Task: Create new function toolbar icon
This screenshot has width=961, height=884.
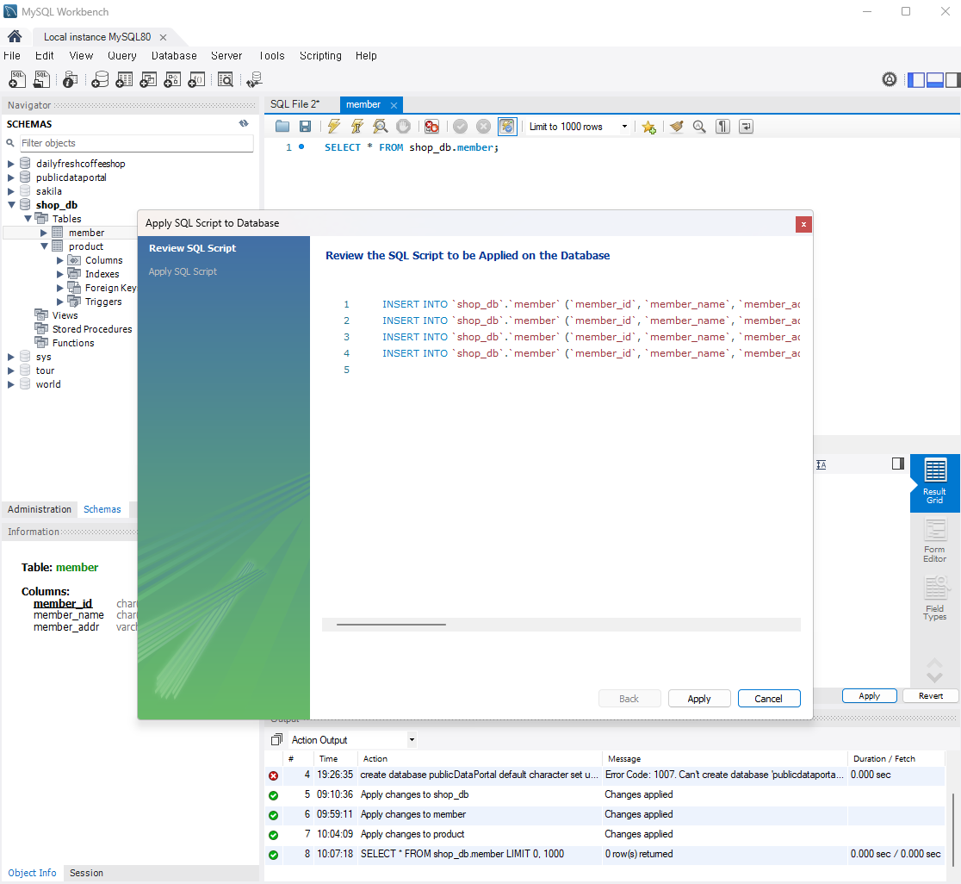Action: click(x=196, y=79)
